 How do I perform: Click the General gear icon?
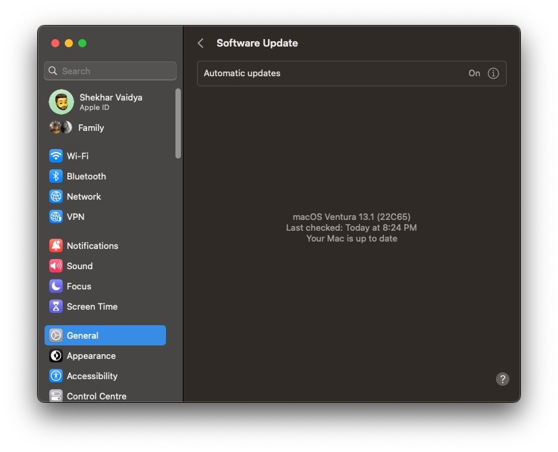(56, 335)
